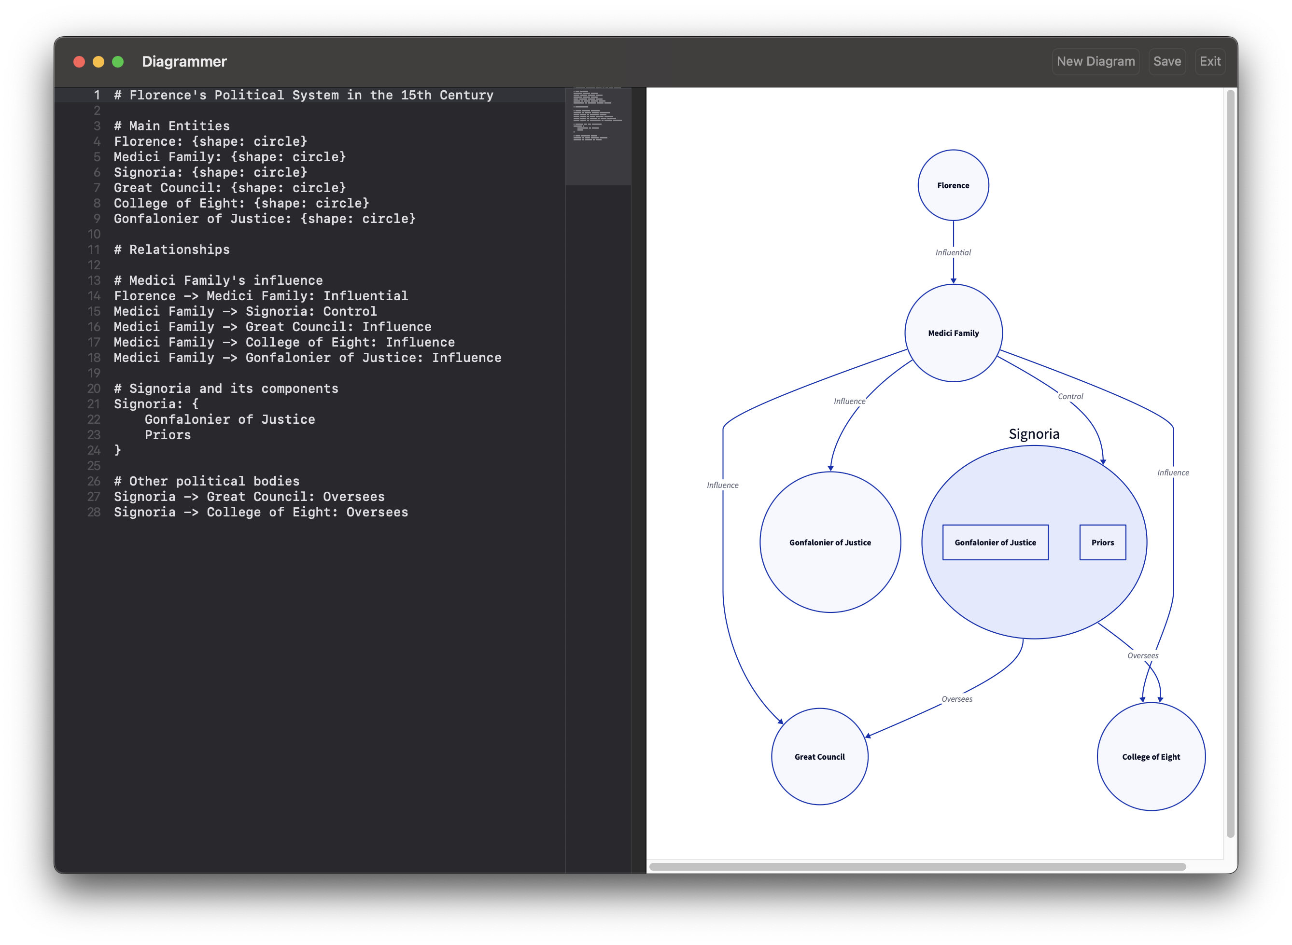Select the Priors box in Signoria
This screenshot has width=1292, height=945.
coord(1102,542)
